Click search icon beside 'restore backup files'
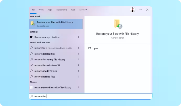The width and height of the screenshot is (181, 106). (x=31, y=76)
